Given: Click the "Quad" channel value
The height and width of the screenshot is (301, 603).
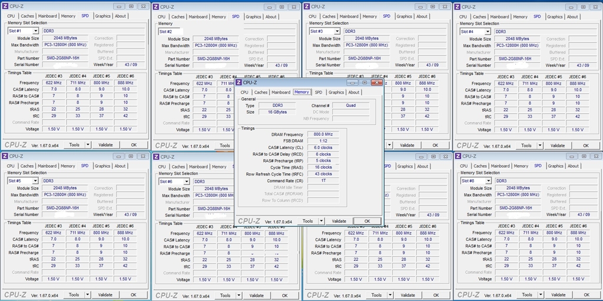Looking at the screenshot, I should pos(351,105).
